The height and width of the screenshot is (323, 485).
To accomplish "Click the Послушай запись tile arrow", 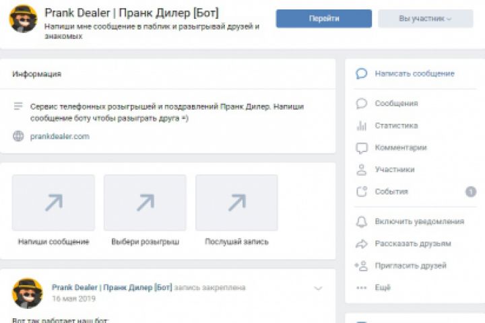I will pyautogui.click(x=236, y=203).
